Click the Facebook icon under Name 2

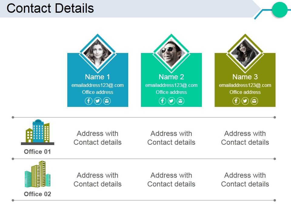pos(162,101)
